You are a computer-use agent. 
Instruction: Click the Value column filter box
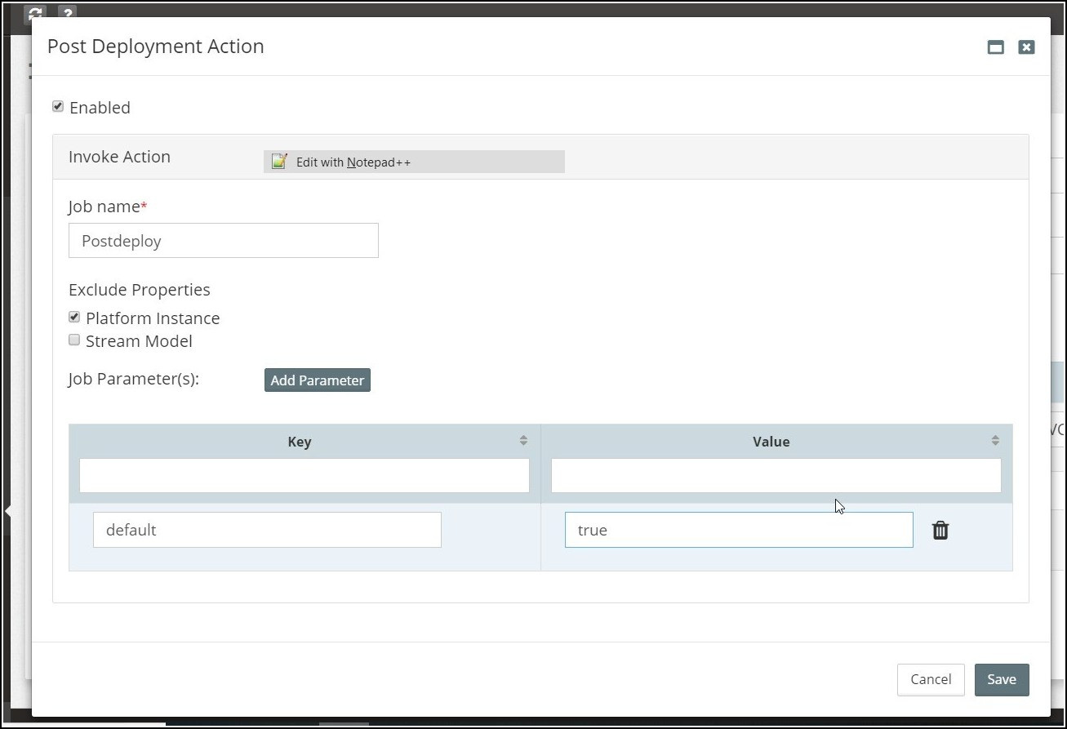(776, 475)
